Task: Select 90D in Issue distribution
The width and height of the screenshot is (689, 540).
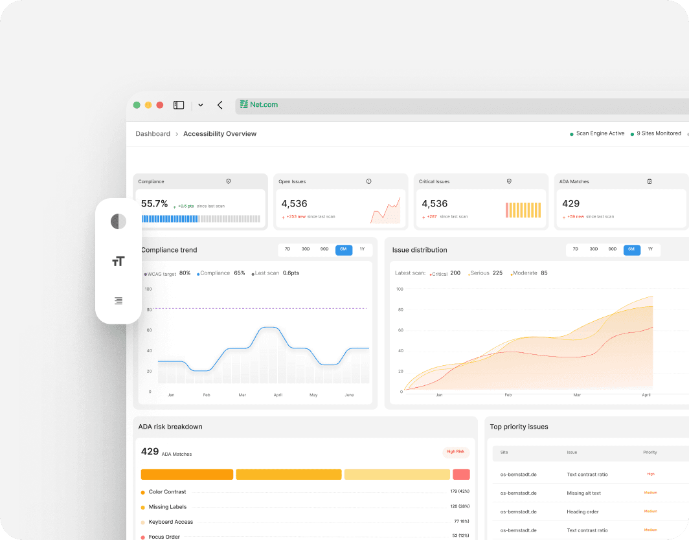Action: tap(612, 249)
